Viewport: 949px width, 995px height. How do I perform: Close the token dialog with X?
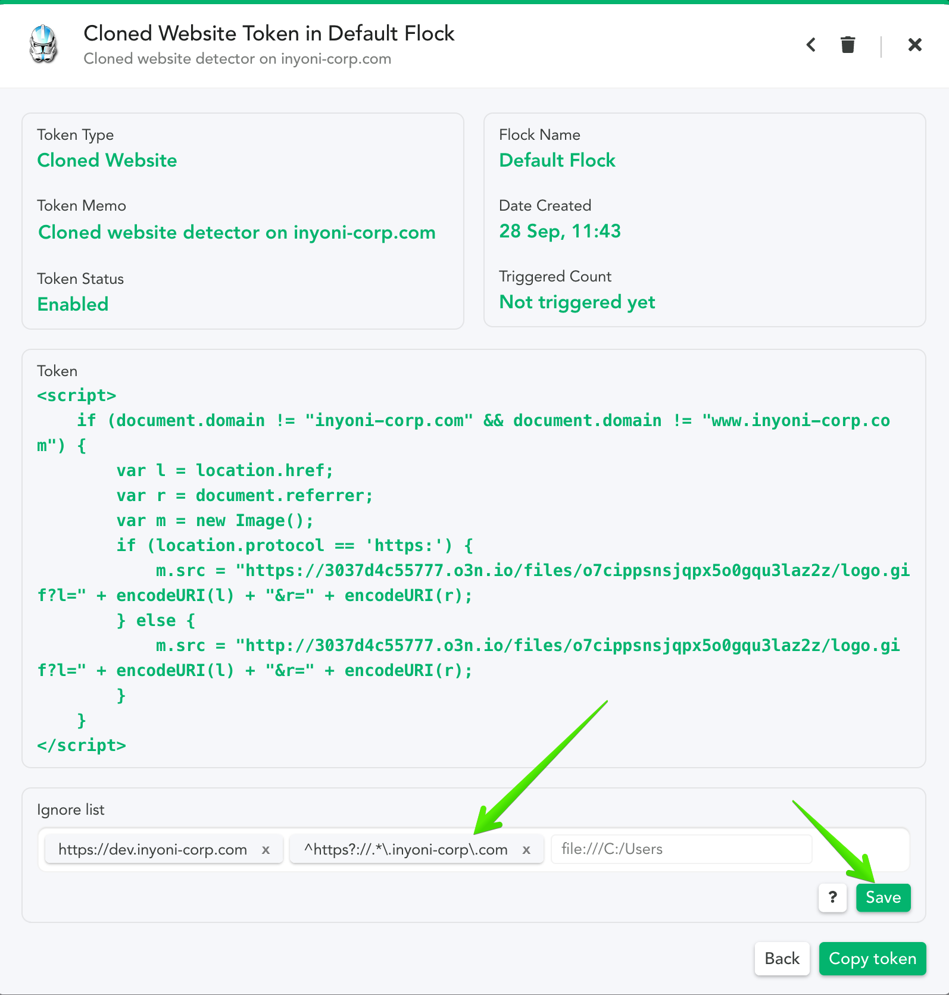[x=915, y=45]
